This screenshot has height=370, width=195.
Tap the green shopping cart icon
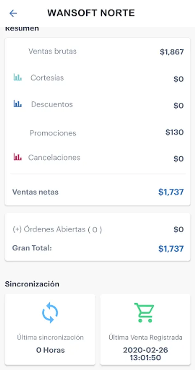coord(145,313)
